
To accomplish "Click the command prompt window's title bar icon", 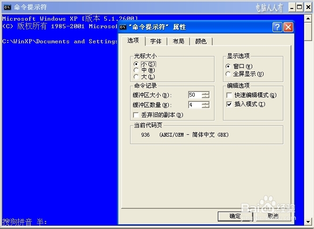I will click(x=7, y=7).
